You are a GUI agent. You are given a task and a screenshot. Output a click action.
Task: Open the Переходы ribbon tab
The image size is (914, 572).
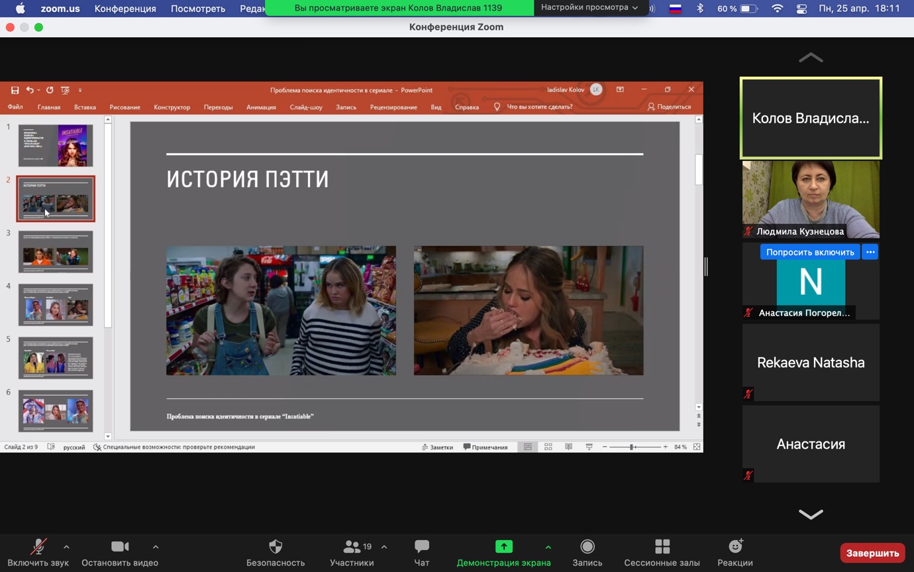(x=218, y=107)
